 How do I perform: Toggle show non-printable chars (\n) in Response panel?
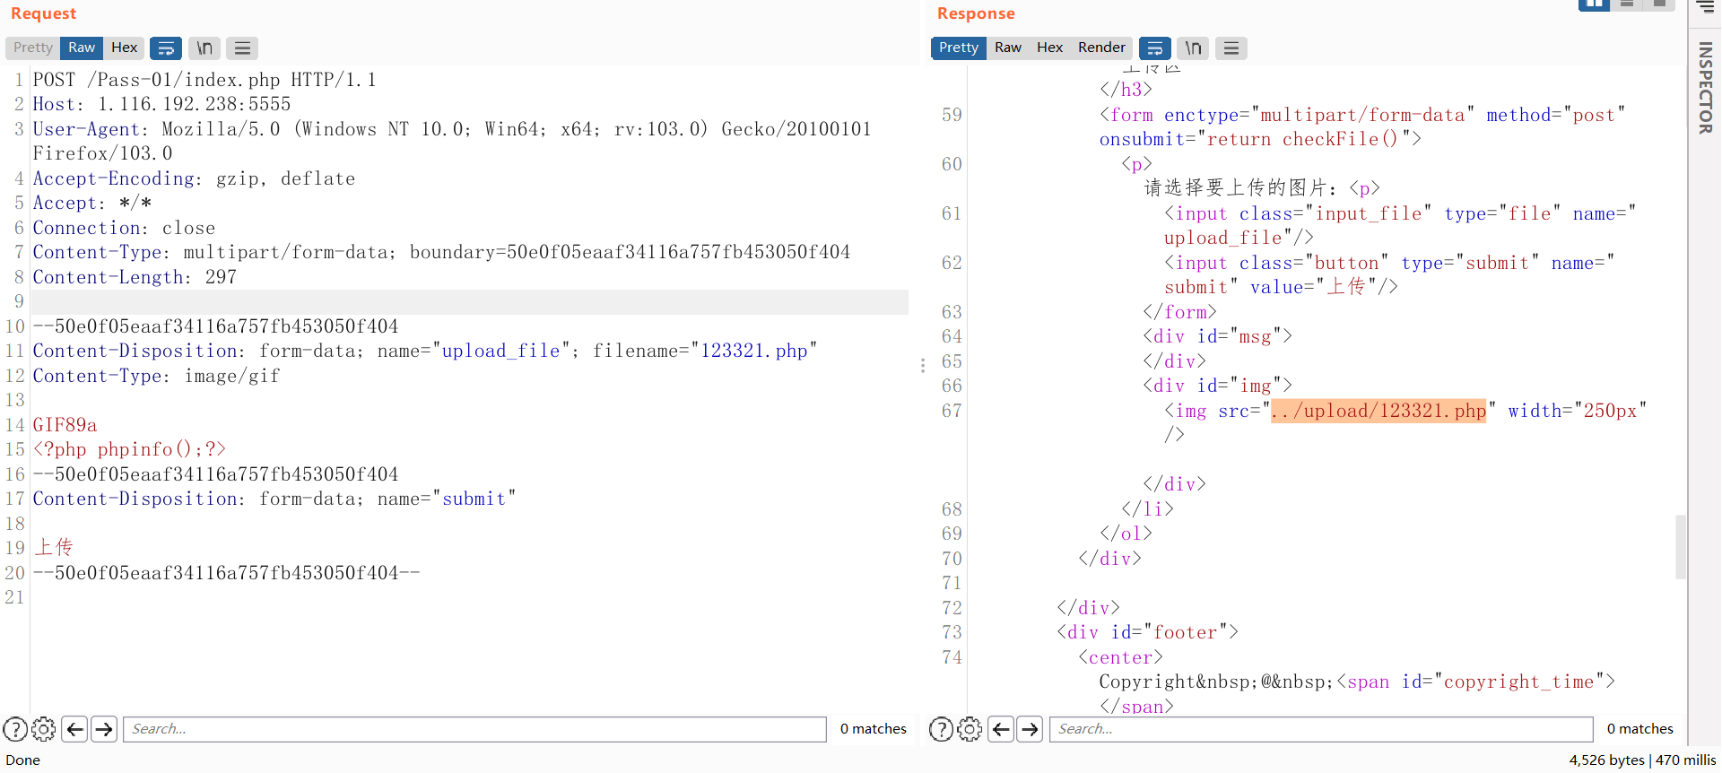click(x=1193, y=48)
